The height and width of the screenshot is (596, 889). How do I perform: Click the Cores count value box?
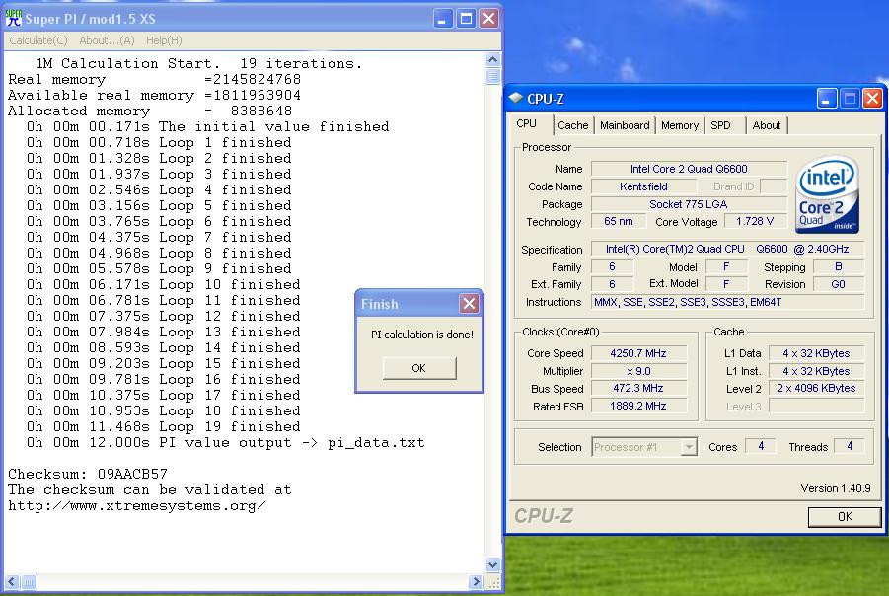[760, 446]
